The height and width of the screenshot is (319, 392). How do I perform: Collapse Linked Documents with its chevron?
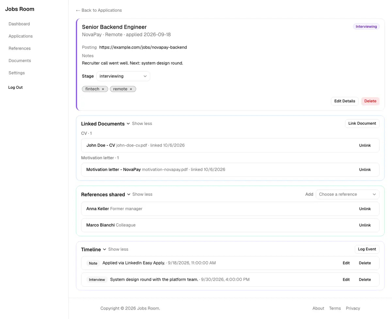[x=128, y=123]
